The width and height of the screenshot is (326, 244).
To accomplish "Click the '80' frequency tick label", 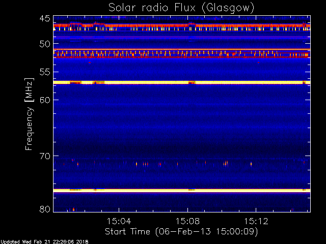I will click(x=45, y=209).
